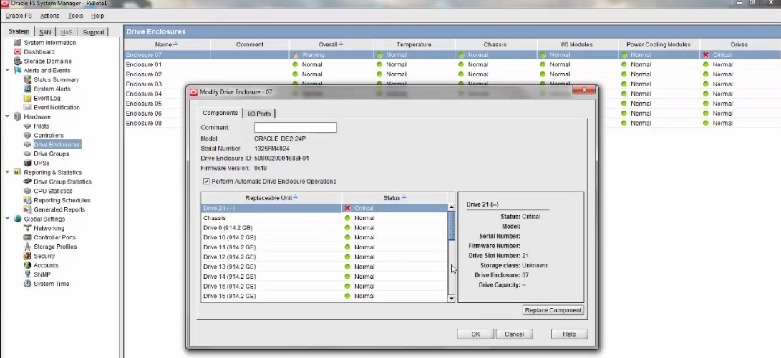Image resolution: width=781 pixels, height=358 pixels.
Task: Click the Comment text field
Action: (x=295, y=128)
